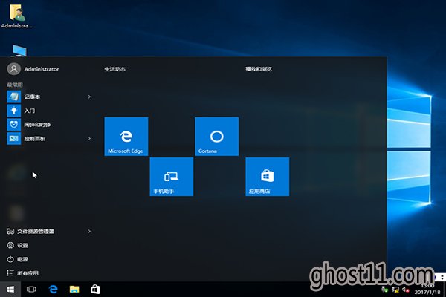
Task: Launch 记事本 from the most used list
Action: coord(48,97)
